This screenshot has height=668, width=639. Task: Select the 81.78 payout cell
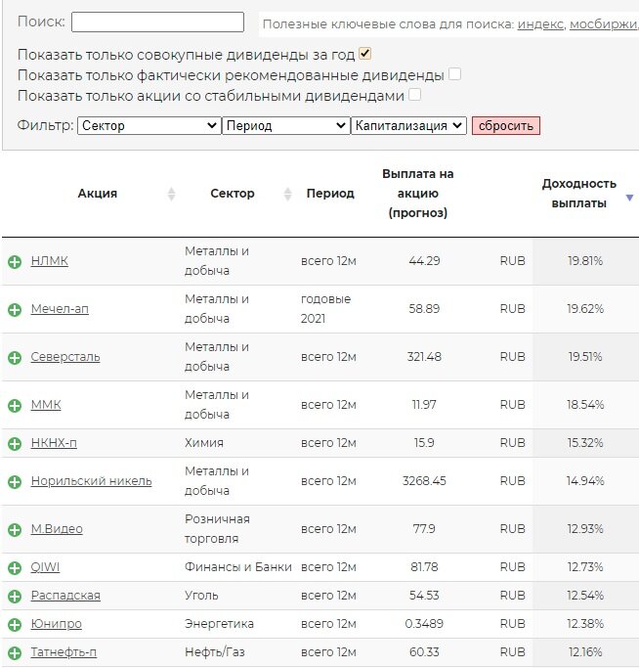424,567
